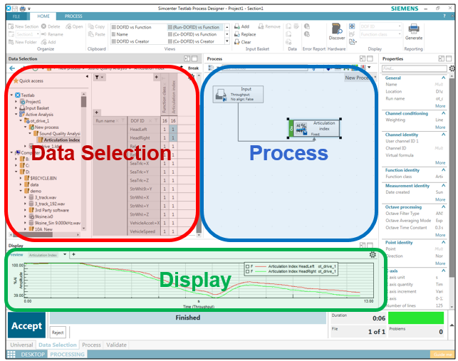Collapse the Octave processing section
Viewport: 458px width, 361px height.
443,206
